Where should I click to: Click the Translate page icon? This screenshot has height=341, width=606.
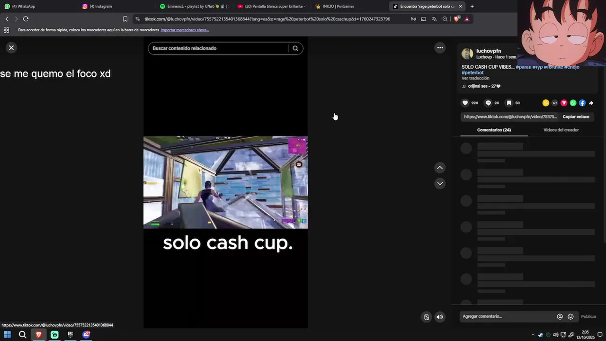click(434, 19)
